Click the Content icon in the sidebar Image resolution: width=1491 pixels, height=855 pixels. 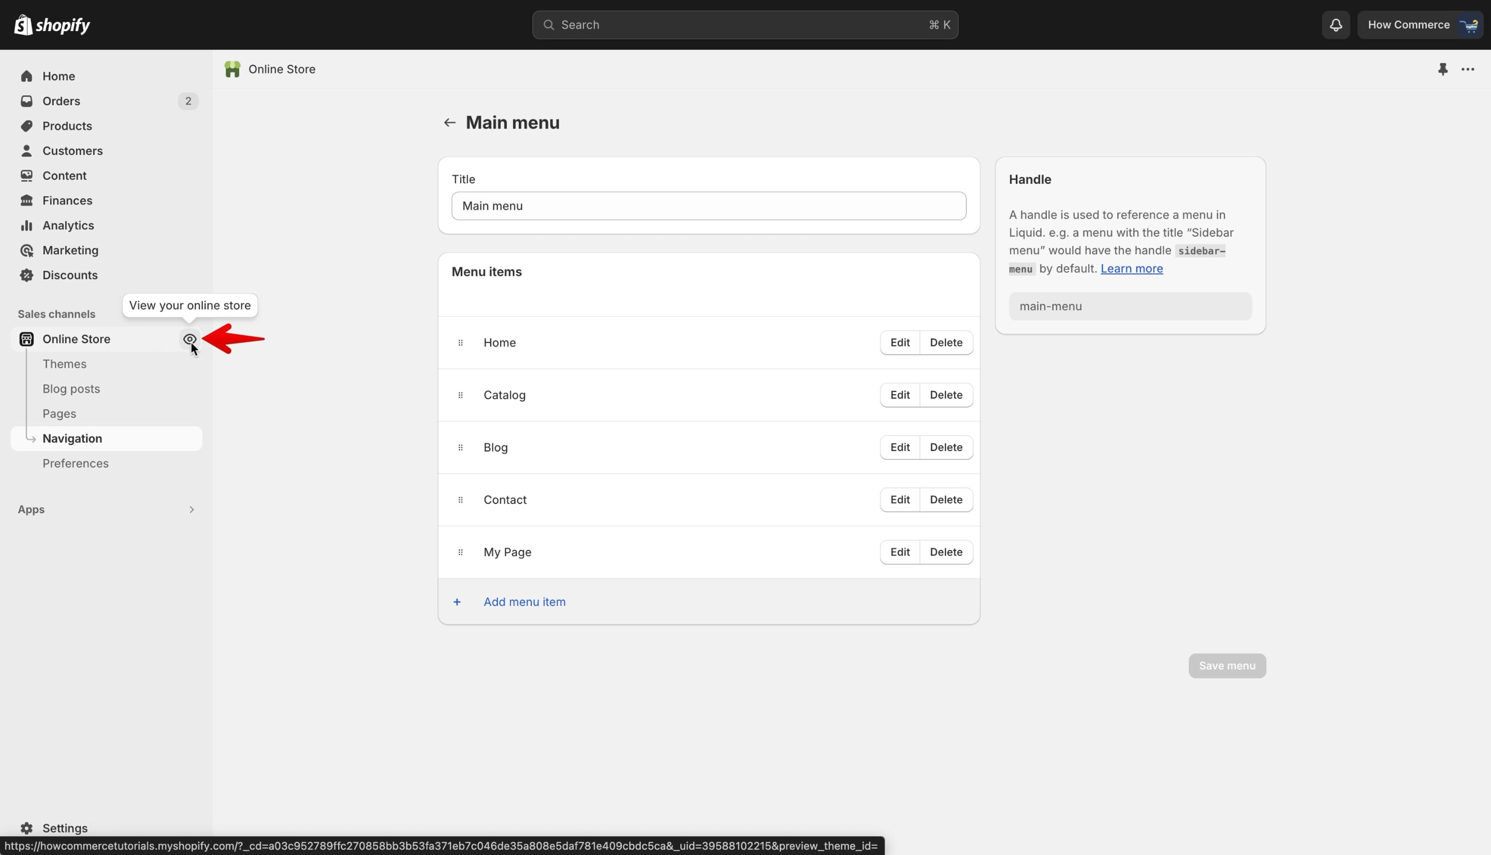[26, 176]
